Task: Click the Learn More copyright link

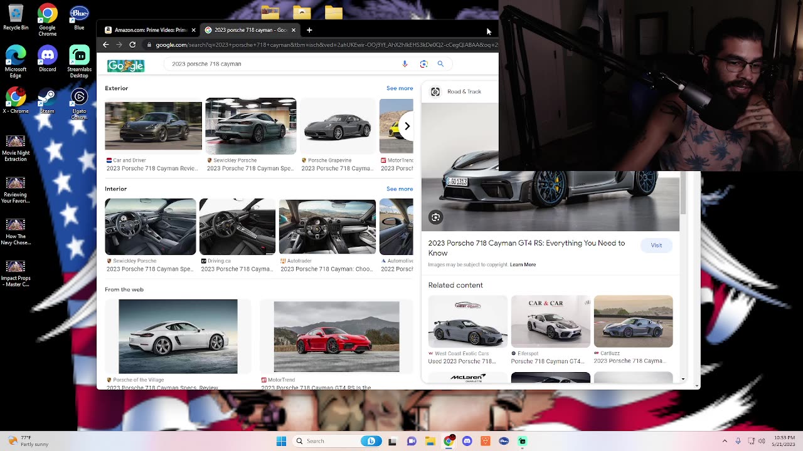Action: coord(523,264)
